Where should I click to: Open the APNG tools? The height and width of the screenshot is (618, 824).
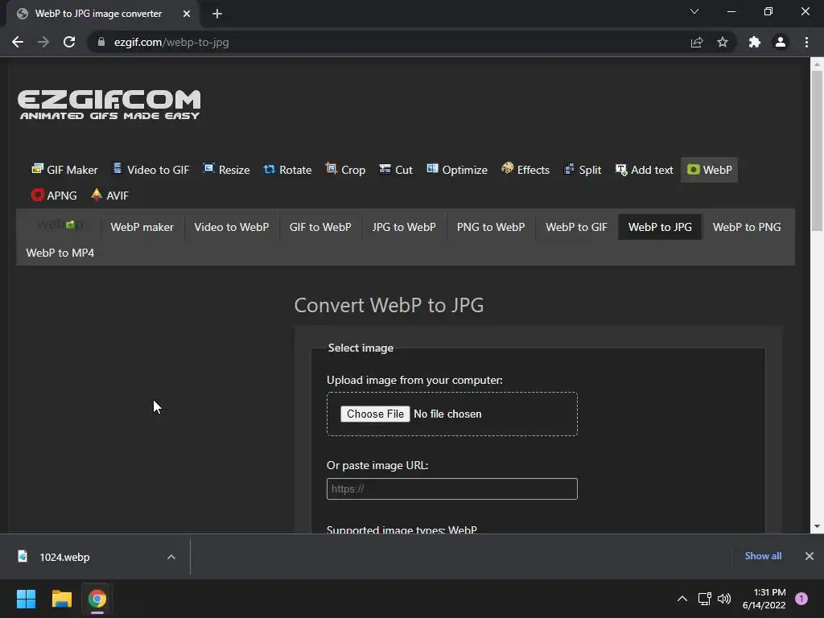(54, 196)
